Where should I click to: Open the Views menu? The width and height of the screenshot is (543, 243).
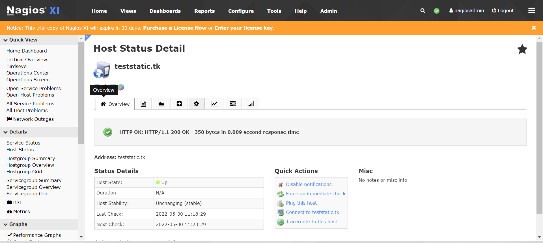tap(128, 11)
